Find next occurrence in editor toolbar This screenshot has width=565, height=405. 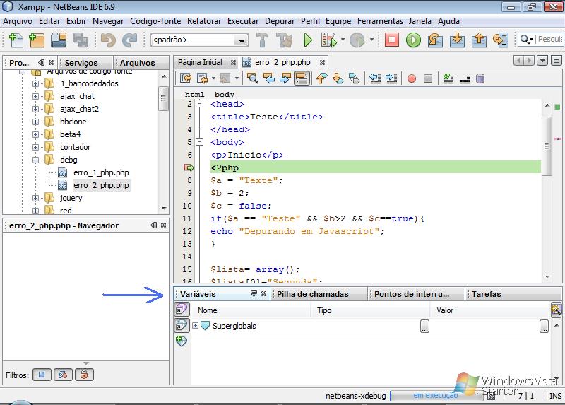(285, 78)
